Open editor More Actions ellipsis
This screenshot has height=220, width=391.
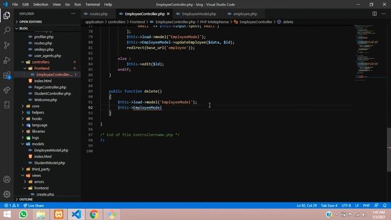384,13
